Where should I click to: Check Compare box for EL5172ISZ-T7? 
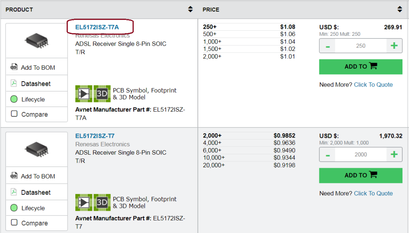[x=14, y=223]
